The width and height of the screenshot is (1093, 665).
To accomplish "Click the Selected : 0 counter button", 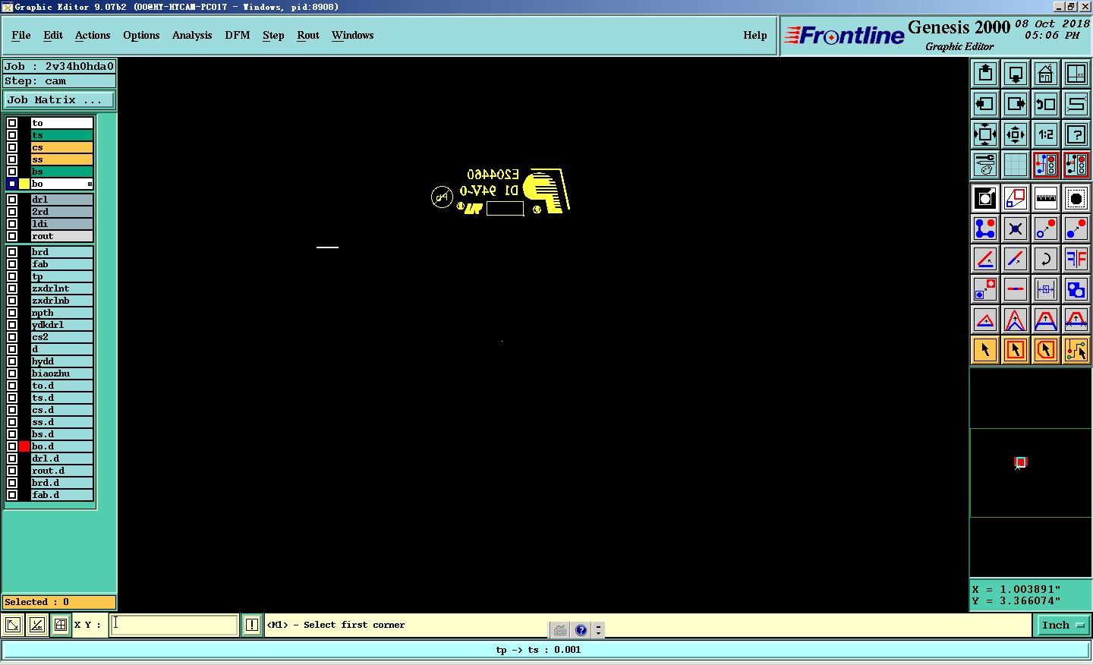I will 59,602.
